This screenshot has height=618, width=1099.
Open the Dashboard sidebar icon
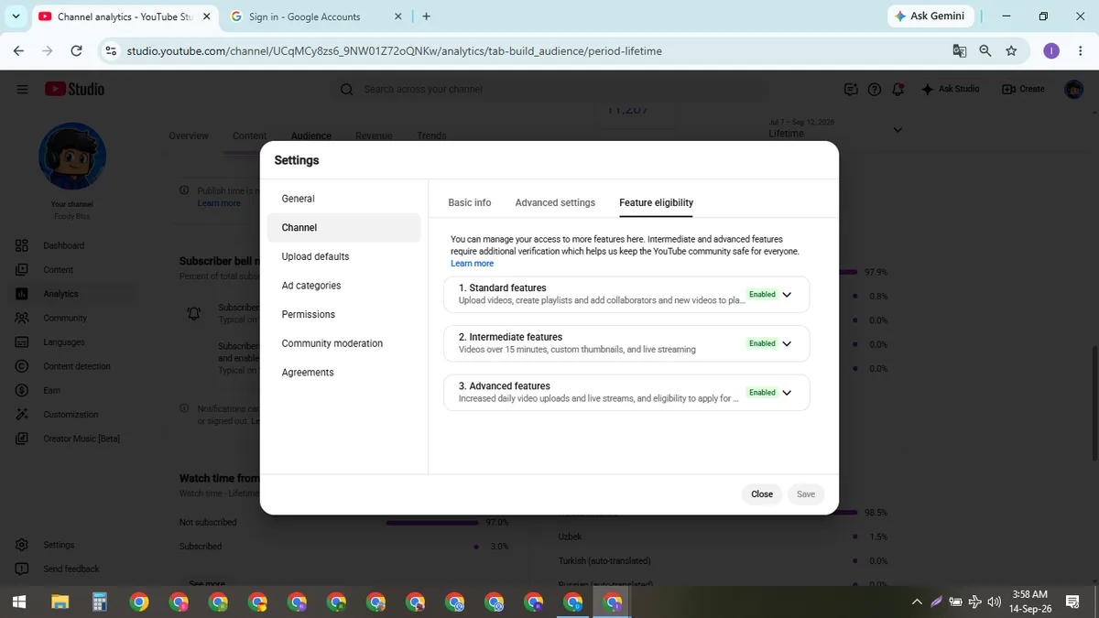click(21, 245)
